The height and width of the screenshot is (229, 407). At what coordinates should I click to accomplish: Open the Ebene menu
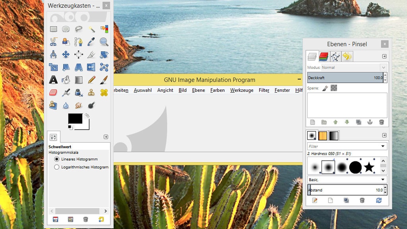pos(199,90)
